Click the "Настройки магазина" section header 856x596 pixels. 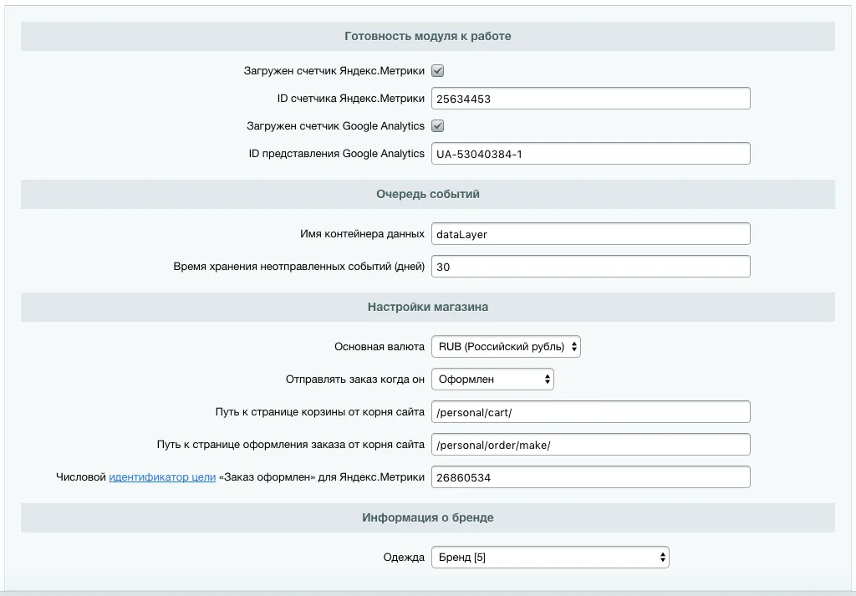pos(426,307)
